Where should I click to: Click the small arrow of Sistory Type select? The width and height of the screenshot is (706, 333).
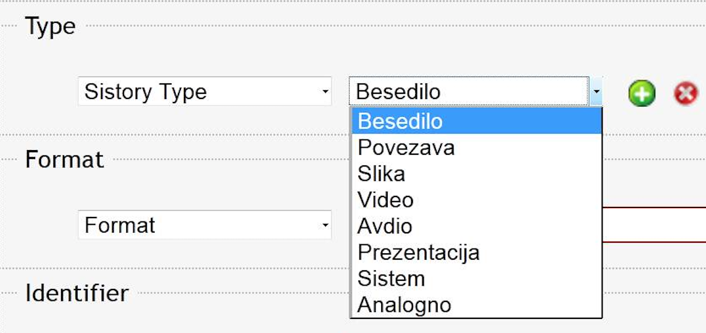click(325, 92)
